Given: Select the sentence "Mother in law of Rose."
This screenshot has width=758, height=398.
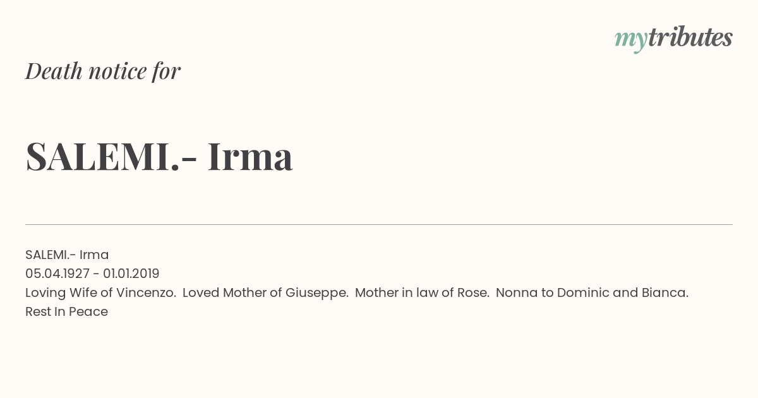Looking at the screenshot, I should (422, 292).
